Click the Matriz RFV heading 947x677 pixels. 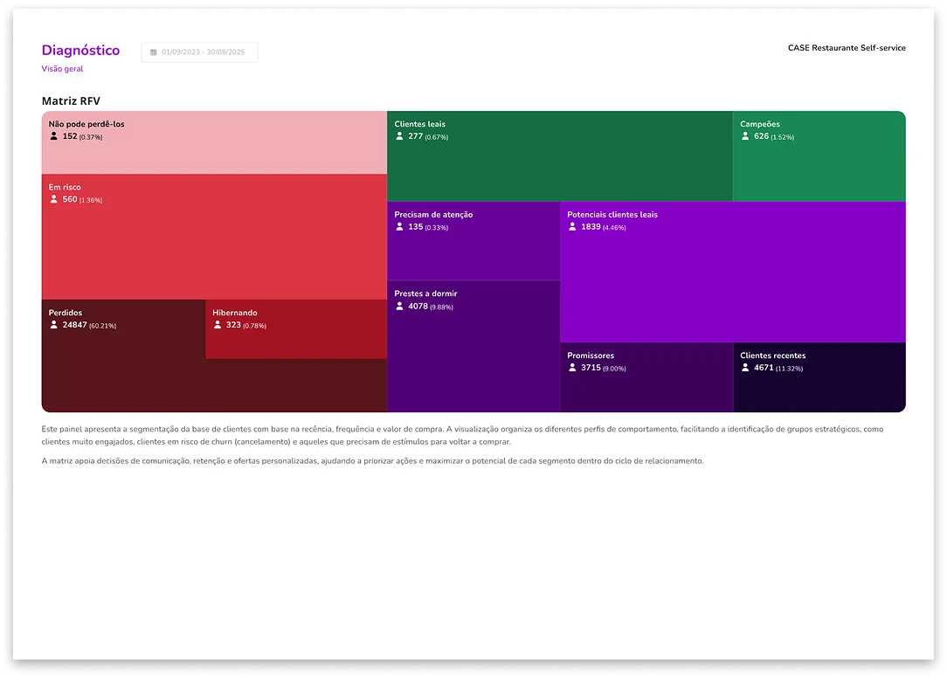click(71, 101)
